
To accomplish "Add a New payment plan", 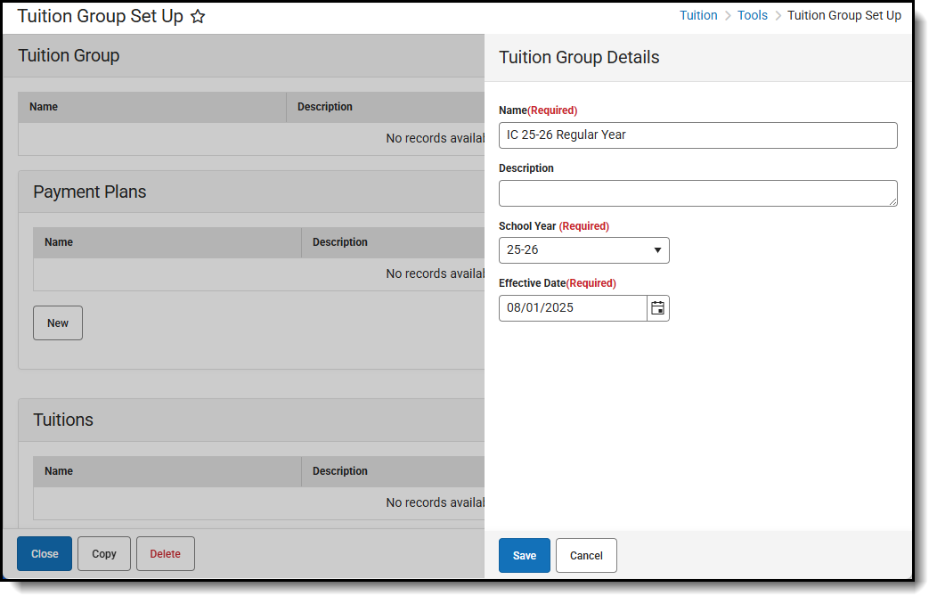I will [58, 323].
